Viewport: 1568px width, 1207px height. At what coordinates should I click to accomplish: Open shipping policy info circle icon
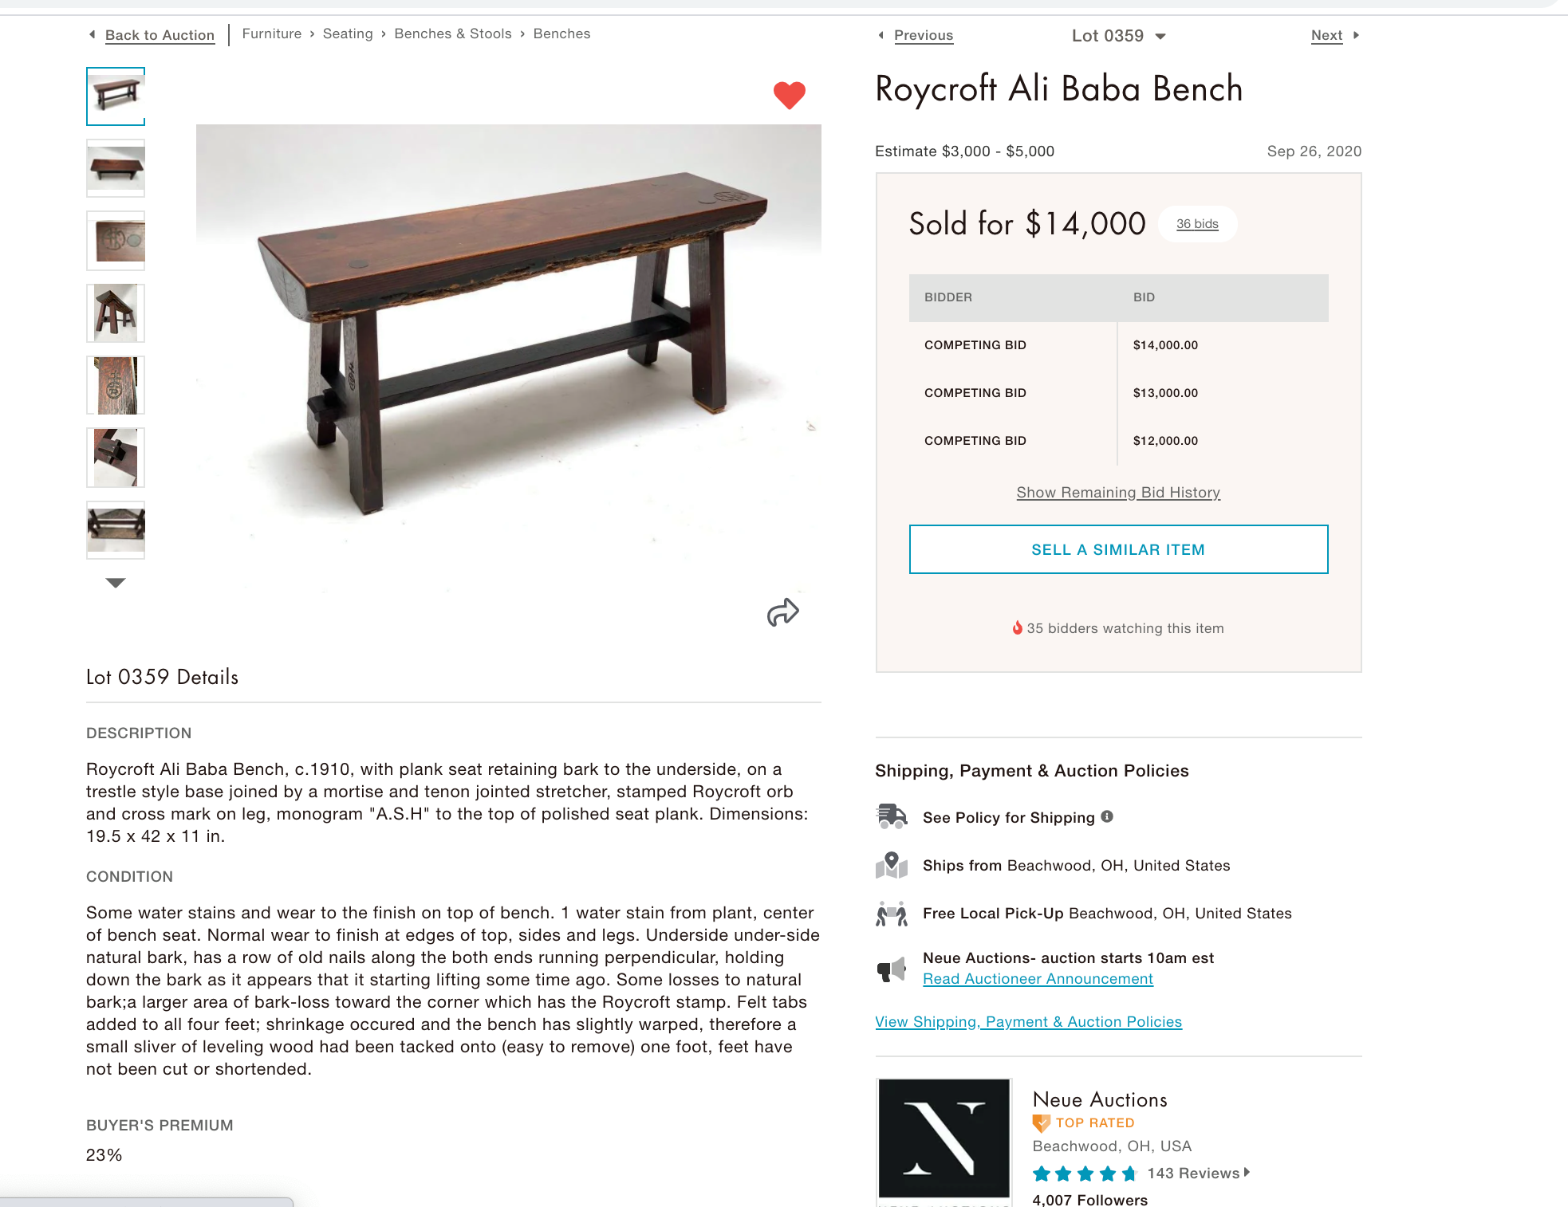point(1107,816)
